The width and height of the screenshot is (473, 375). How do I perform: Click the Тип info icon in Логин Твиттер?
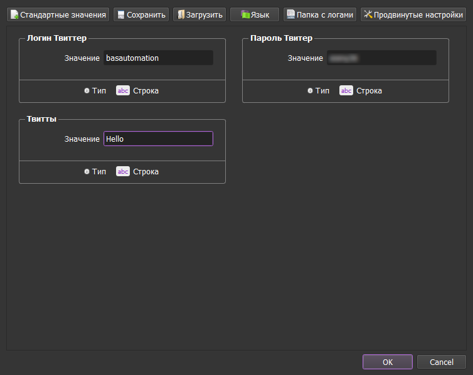(87, 90)
